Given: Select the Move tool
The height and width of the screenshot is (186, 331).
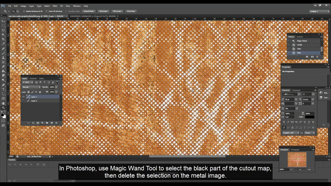Looking at the screenshot, I should click(x=3, y=21).
